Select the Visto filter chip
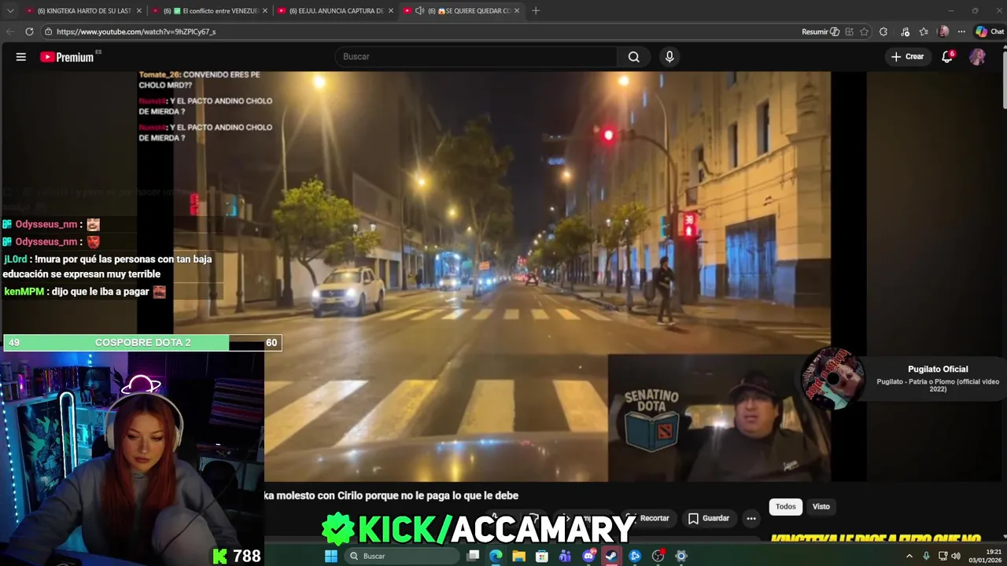Viewport: 1007px width, 566px height. pyautogui.click(x=821, y=506)
